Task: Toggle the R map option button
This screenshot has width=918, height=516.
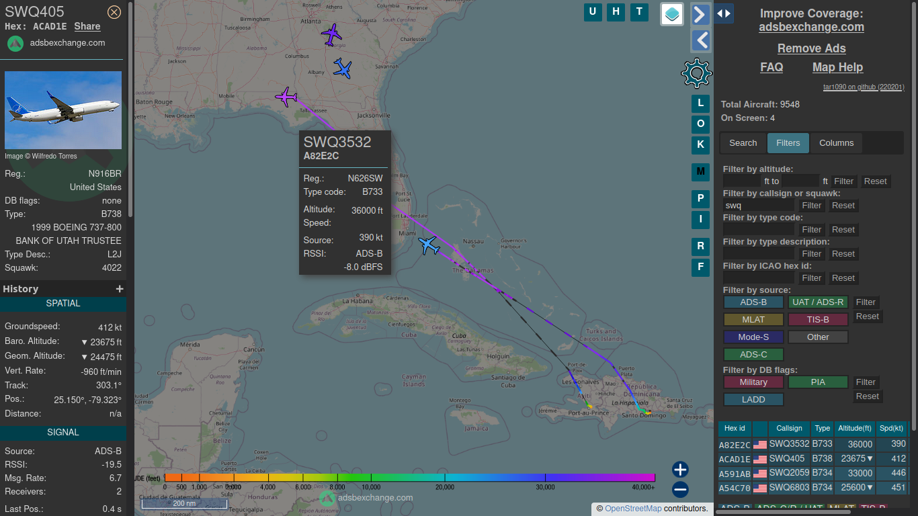Action: pyautogui.click(x=700, y=247)
